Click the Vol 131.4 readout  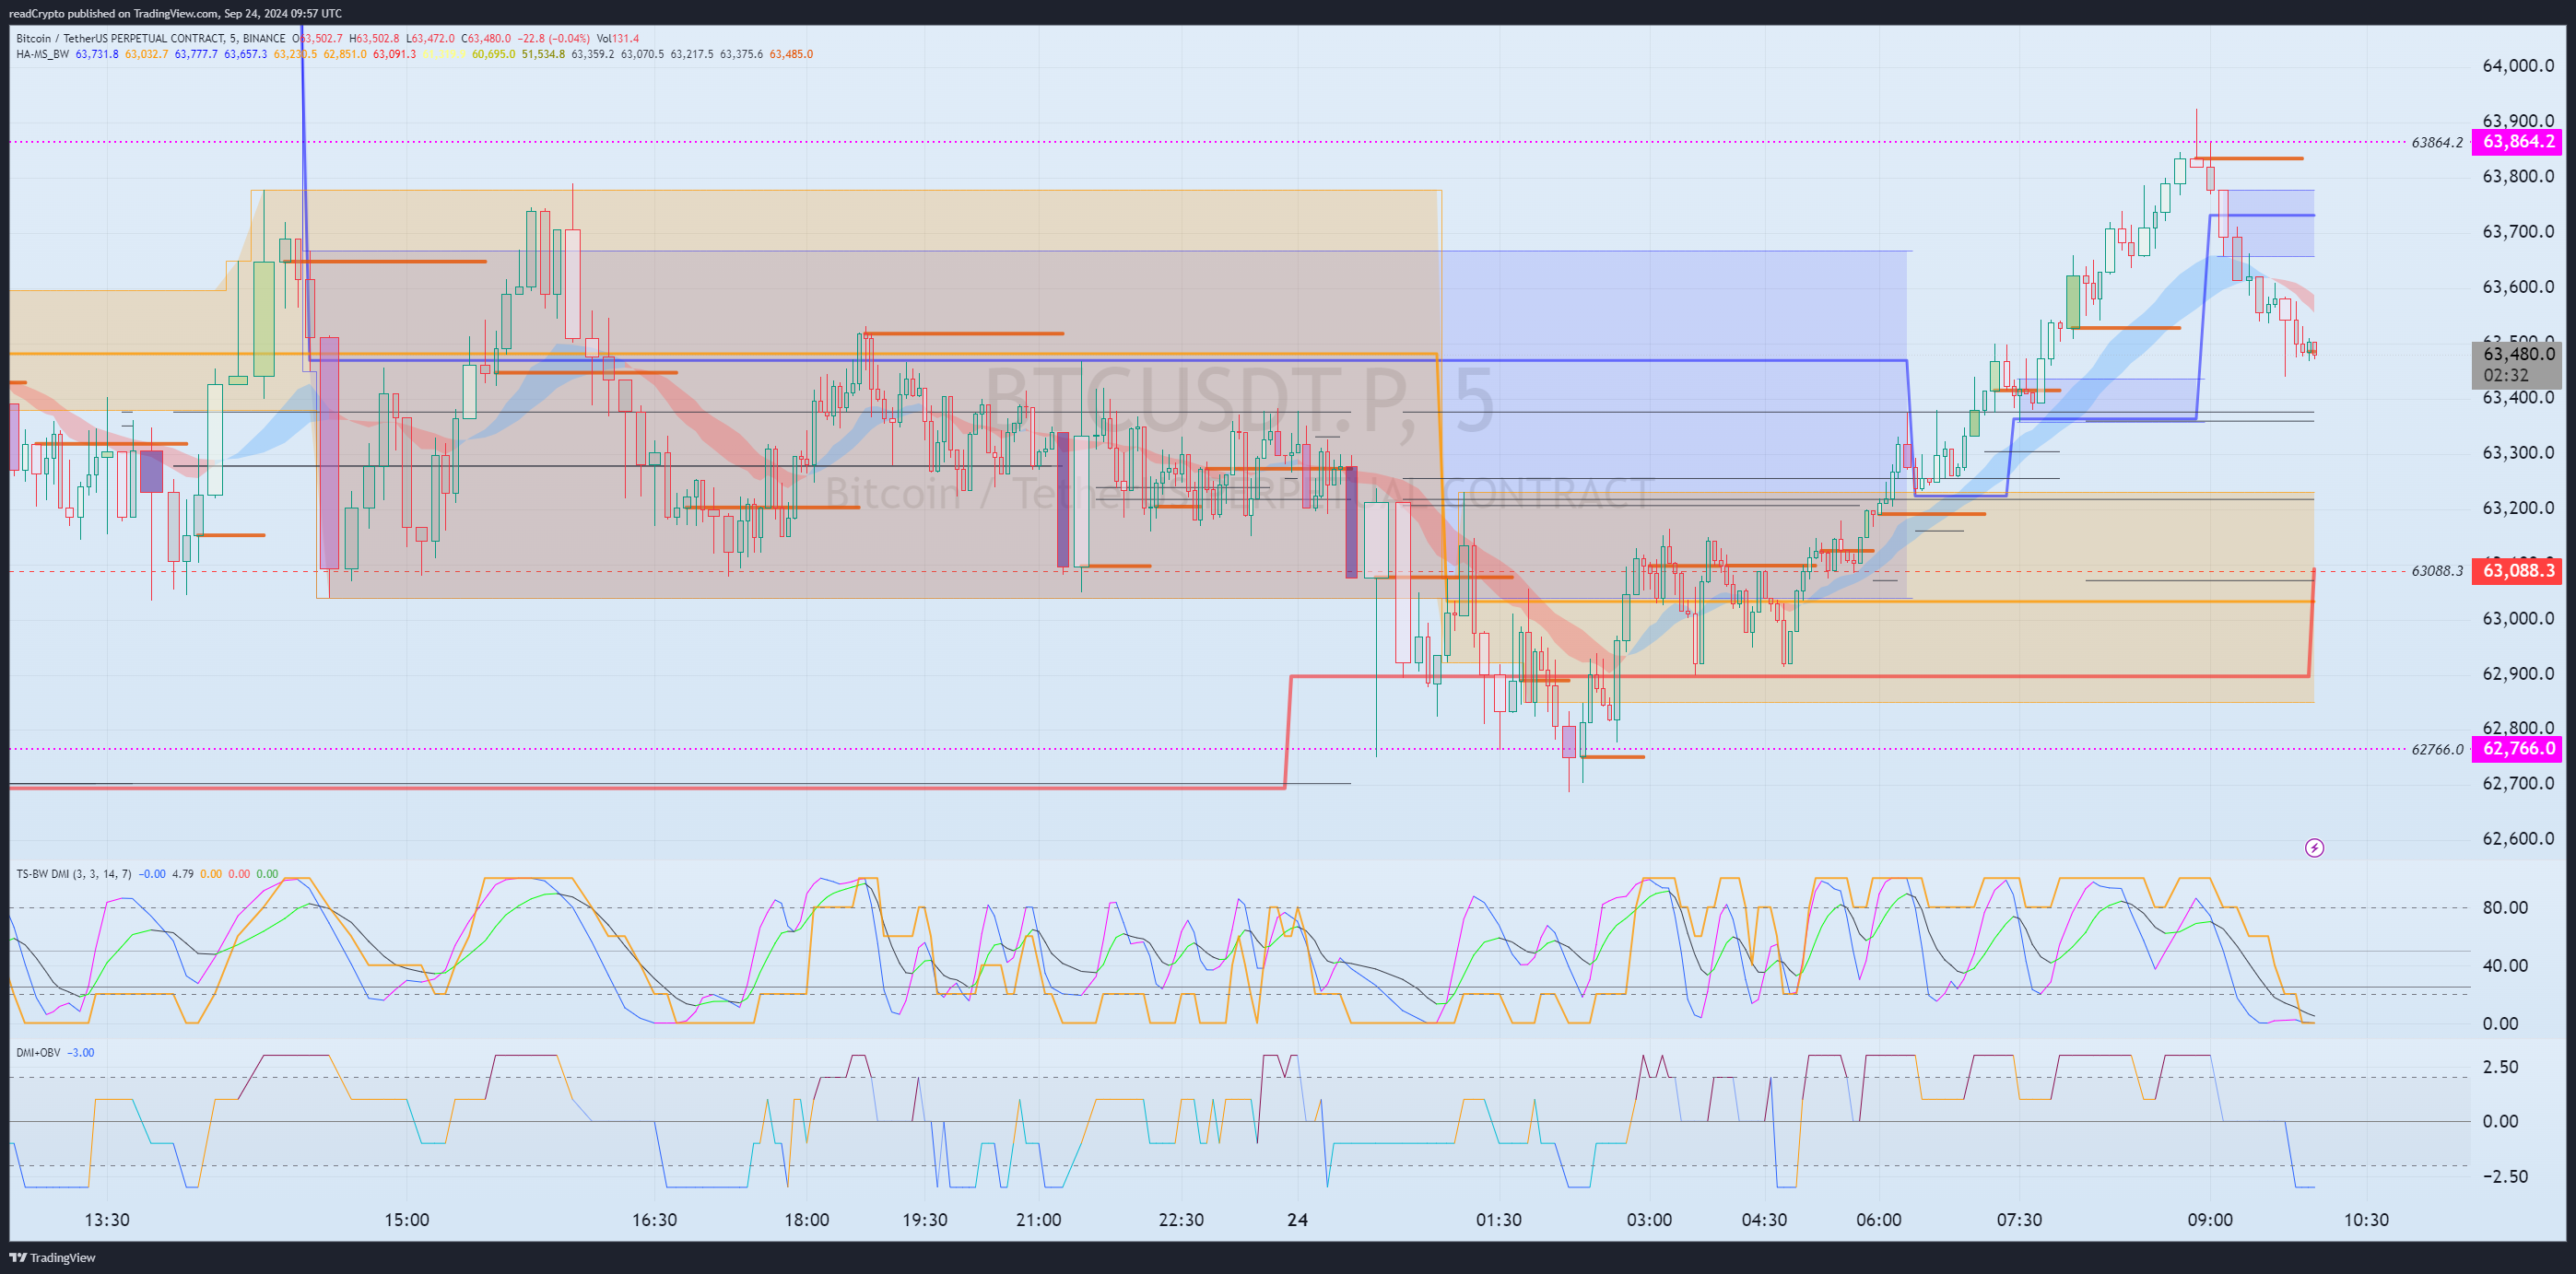point(618,39)
